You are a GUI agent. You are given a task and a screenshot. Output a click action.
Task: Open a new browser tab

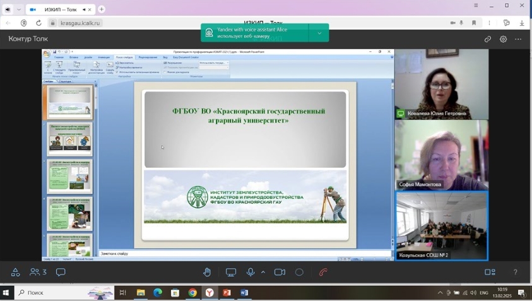[x=102, y=9]
